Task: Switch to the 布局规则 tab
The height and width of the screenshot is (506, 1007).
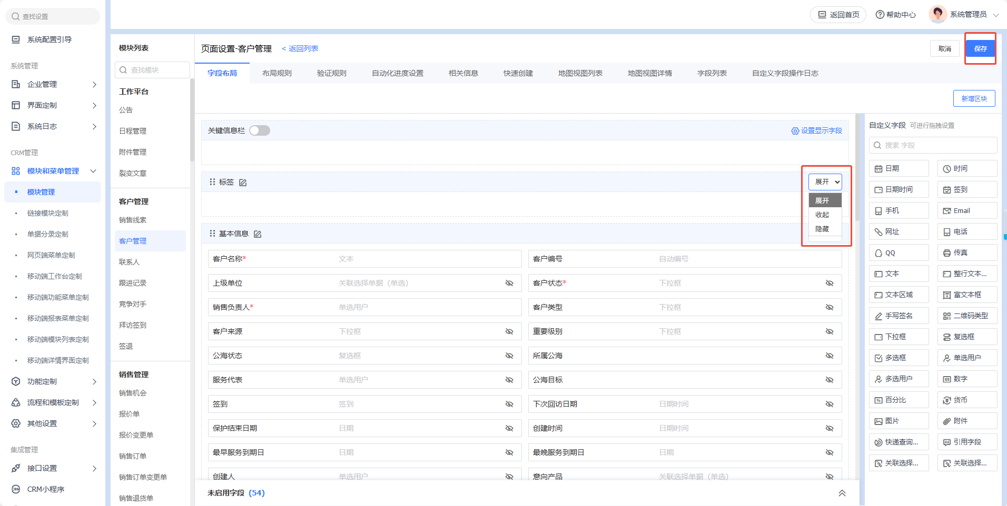Action: click(x=277, y=73)
